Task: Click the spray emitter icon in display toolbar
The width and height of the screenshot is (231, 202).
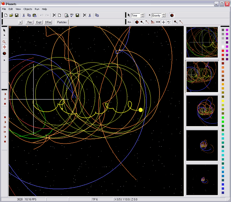Action: pyautogui.click(x=153, y=22)
